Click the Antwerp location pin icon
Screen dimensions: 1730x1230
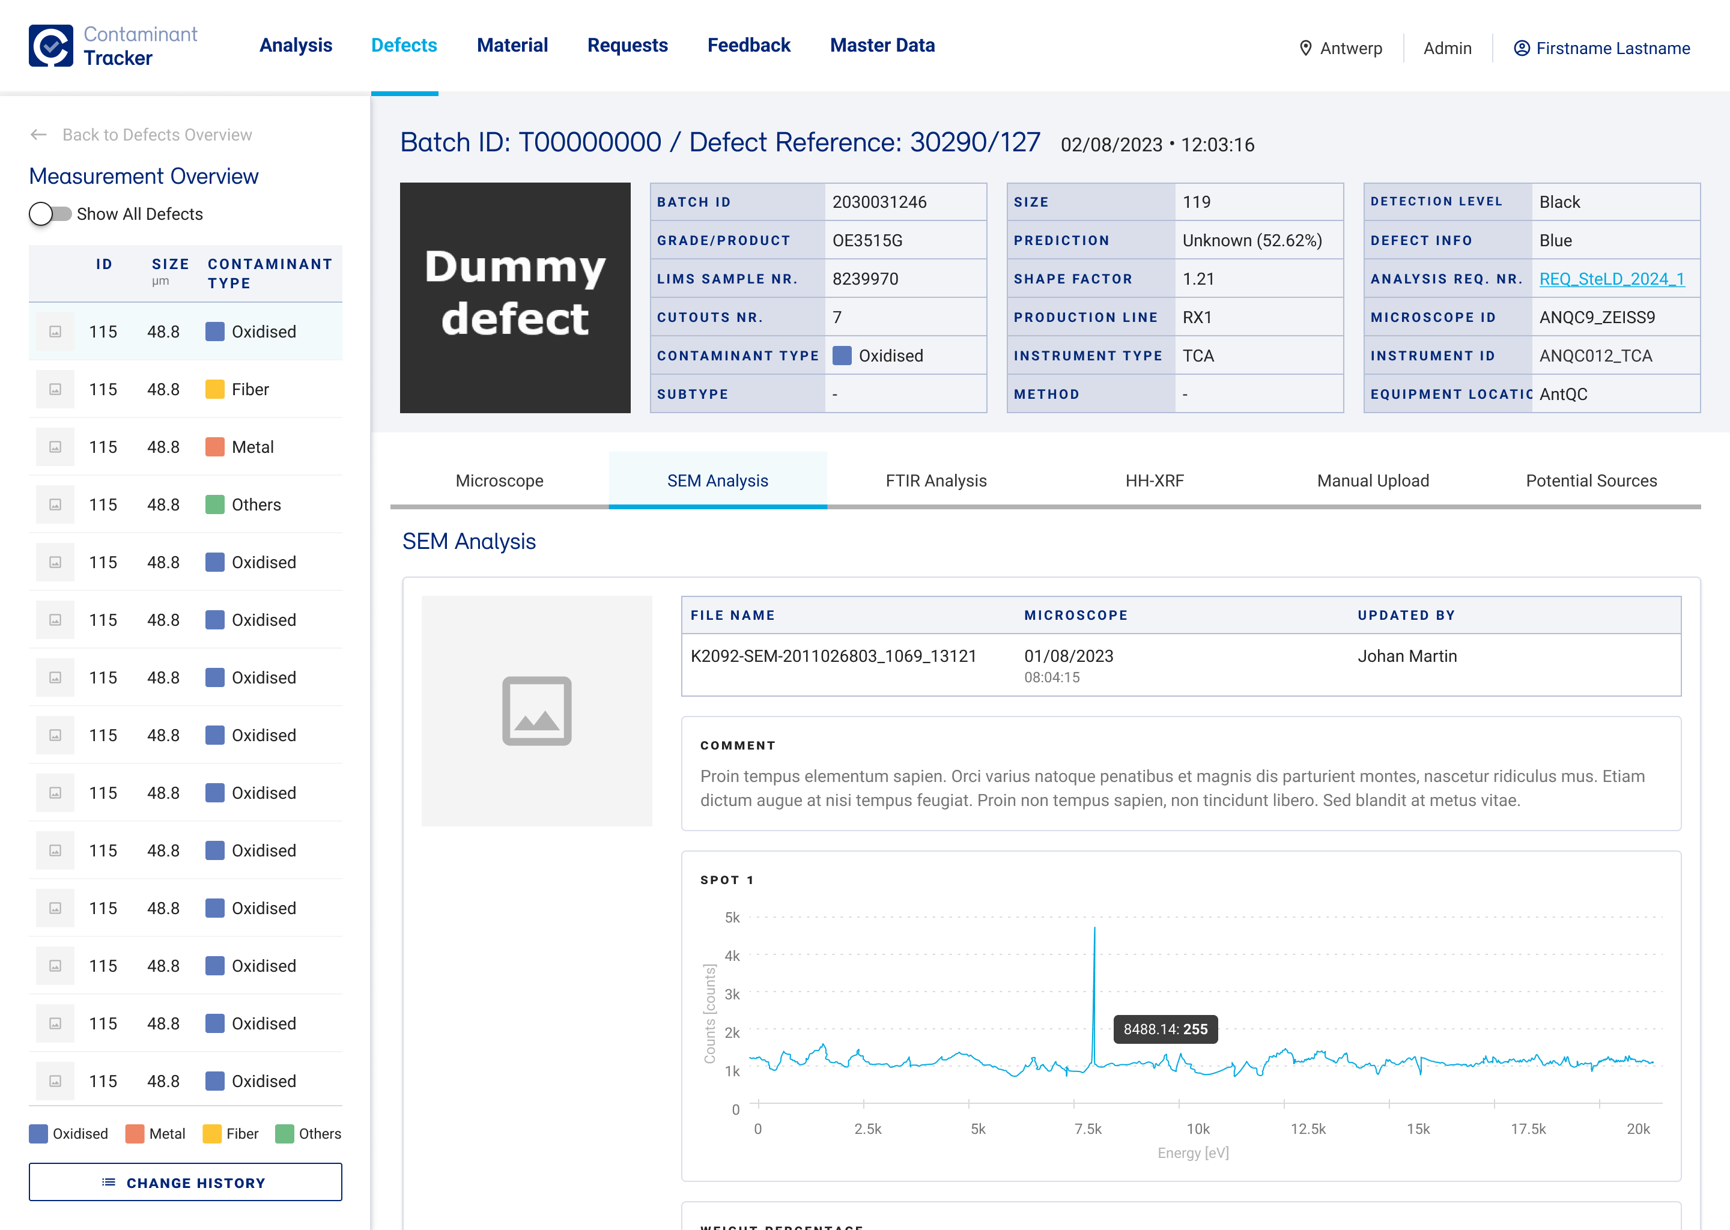pos(1305,49)
